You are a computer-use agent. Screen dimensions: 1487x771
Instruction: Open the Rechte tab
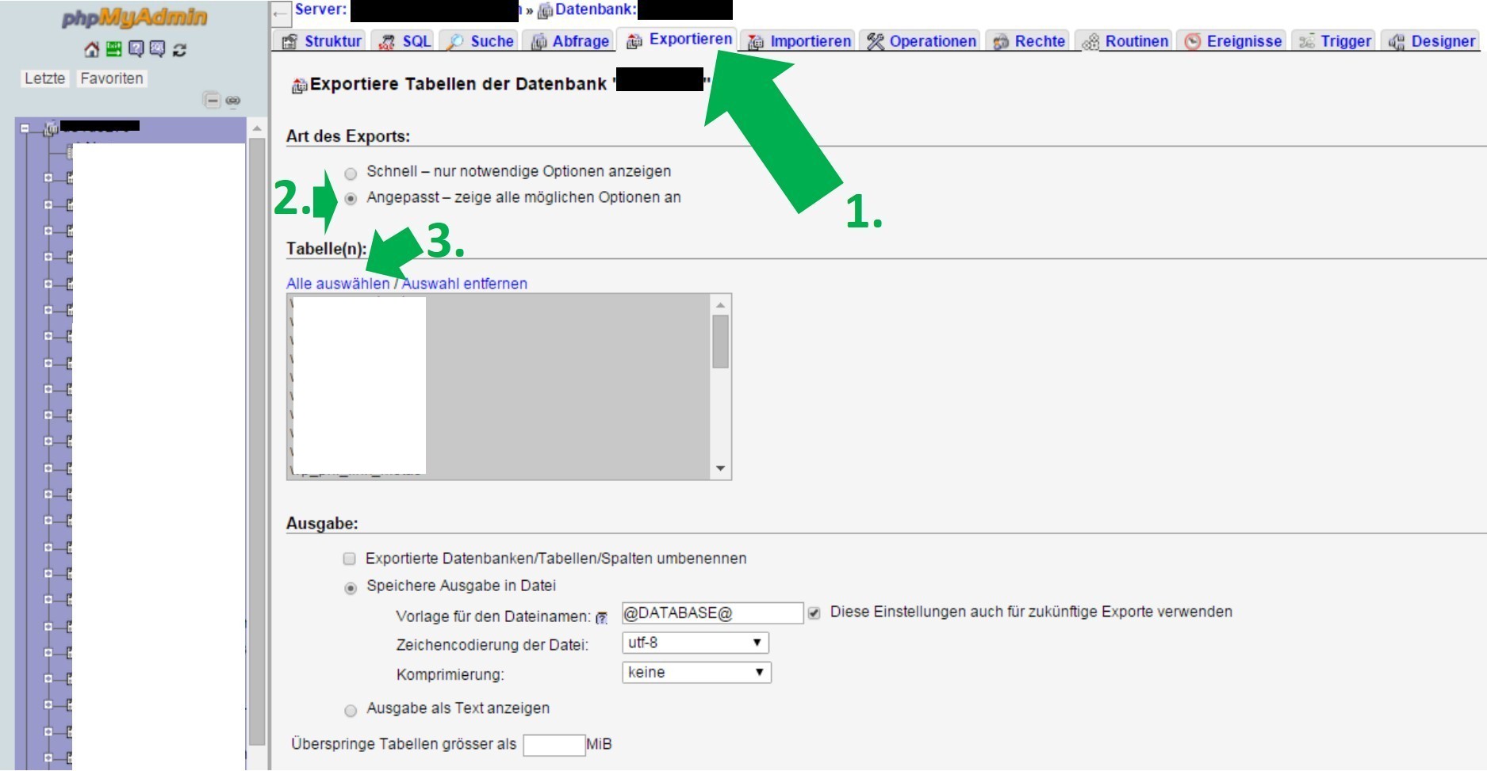pyautogui.click(x=1028, y=41)
